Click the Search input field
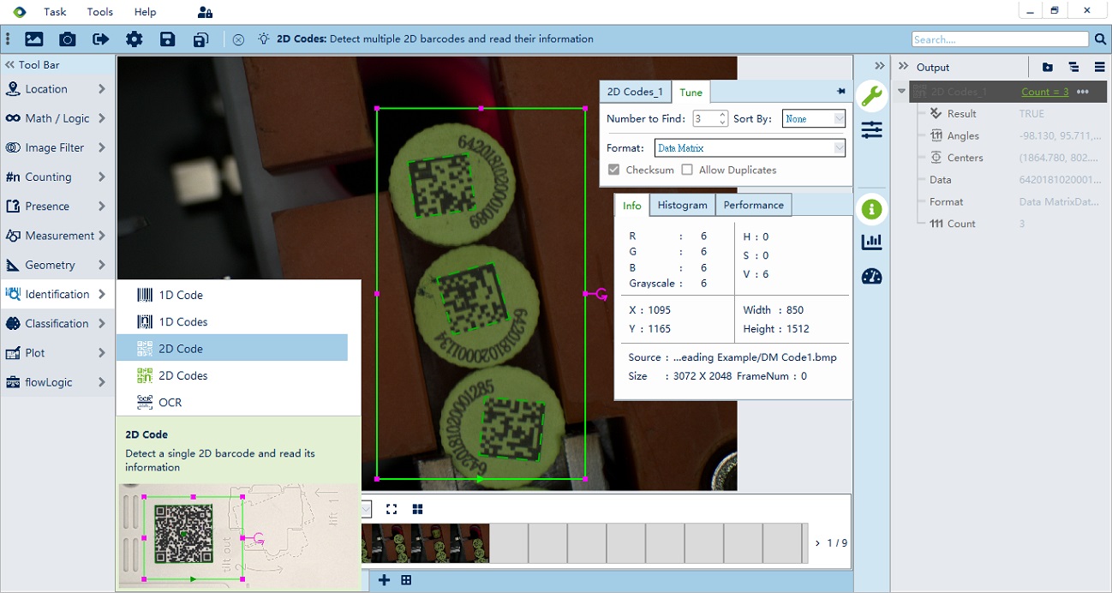 tap(1001, 39)
